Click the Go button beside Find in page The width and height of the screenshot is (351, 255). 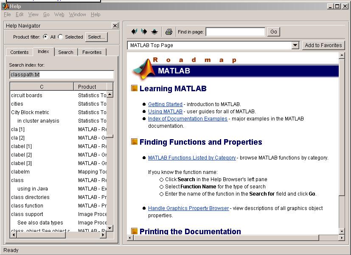pyautogui.click(x=274, y=32)
